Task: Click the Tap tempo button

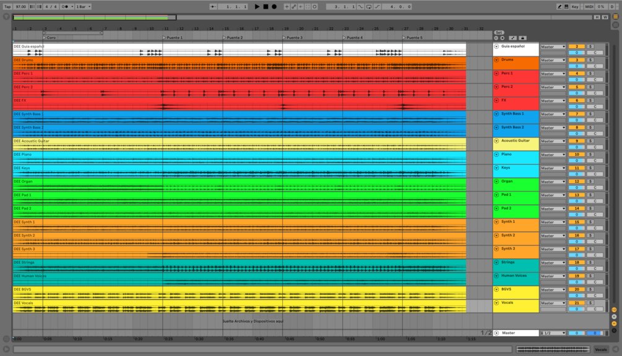Action: tap(7, 7)
